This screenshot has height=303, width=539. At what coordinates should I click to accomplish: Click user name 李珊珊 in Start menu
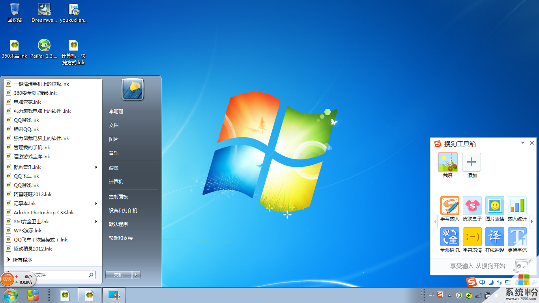[x=116, y=112]
